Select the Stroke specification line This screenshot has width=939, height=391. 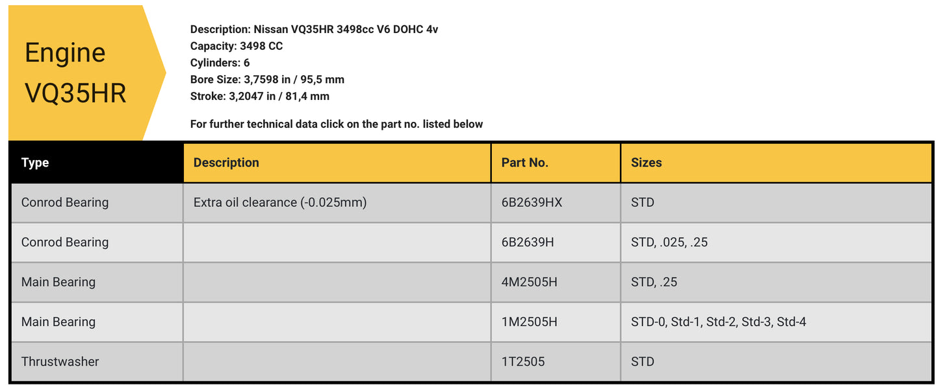(x=259, y=97)
